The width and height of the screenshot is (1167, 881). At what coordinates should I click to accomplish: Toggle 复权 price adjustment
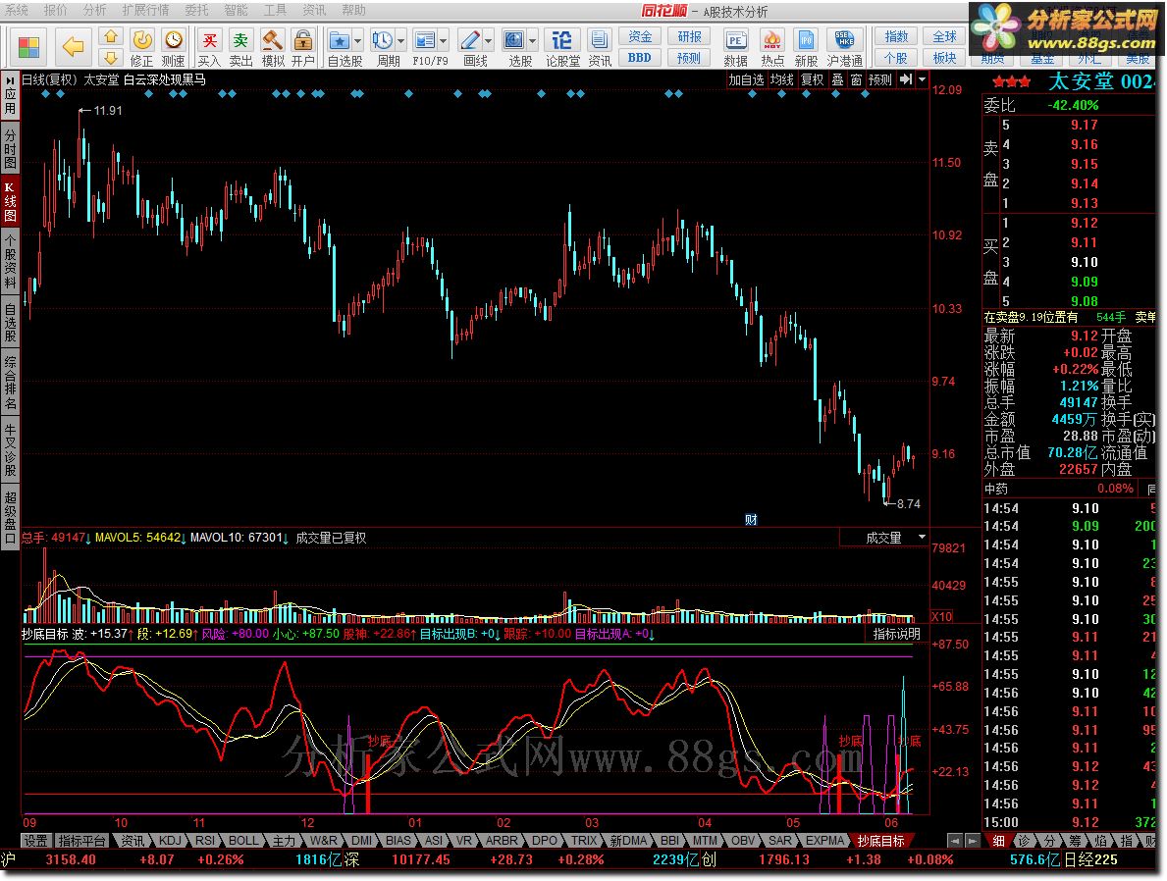(812, 79)
